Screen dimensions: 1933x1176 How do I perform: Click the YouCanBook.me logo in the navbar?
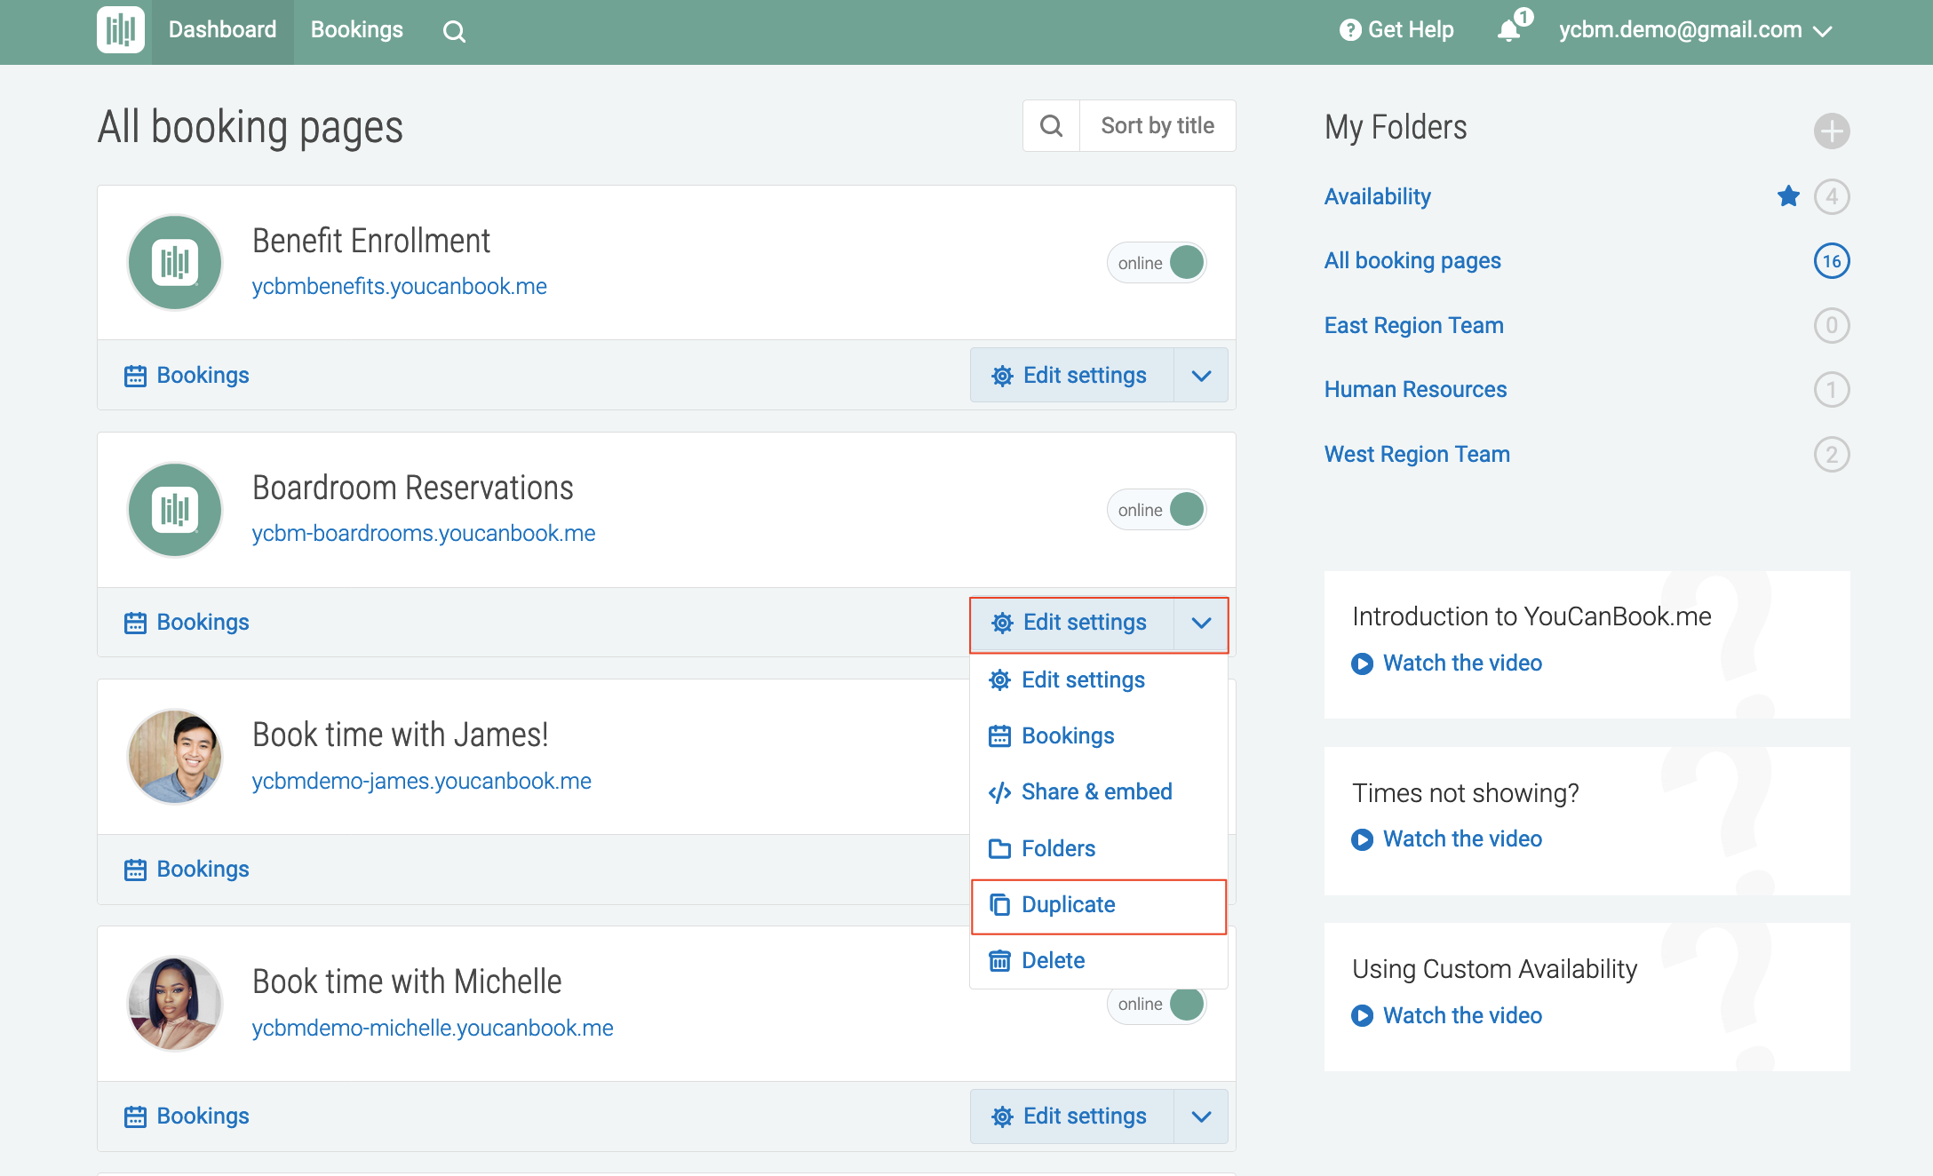pyautogui.click(x=121, y=29)
